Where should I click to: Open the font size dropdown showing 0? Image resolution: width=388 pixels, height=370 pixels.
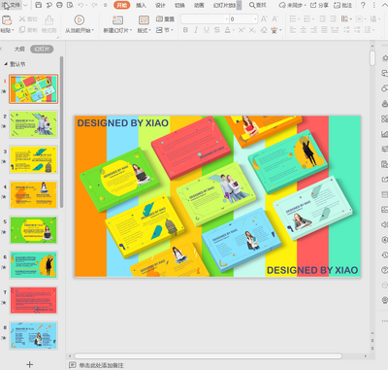(x=255, y=19)
